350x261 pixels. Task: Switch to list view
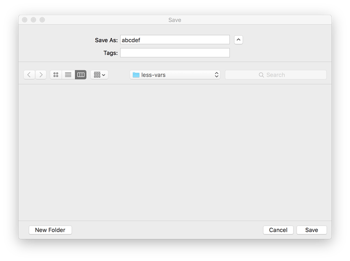pos(68,75)
